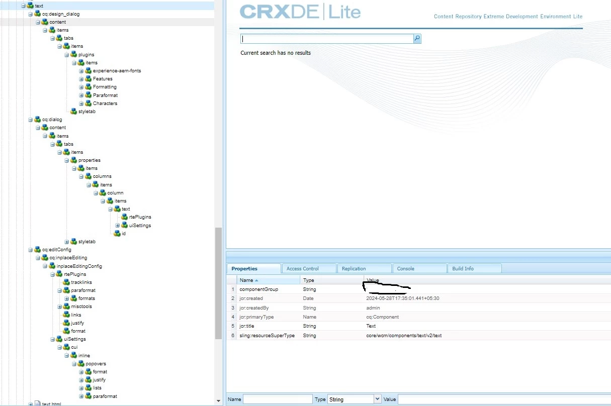Screen dimensions: 611x406
Task: Click the cui node icon
Action: point(66,347)
